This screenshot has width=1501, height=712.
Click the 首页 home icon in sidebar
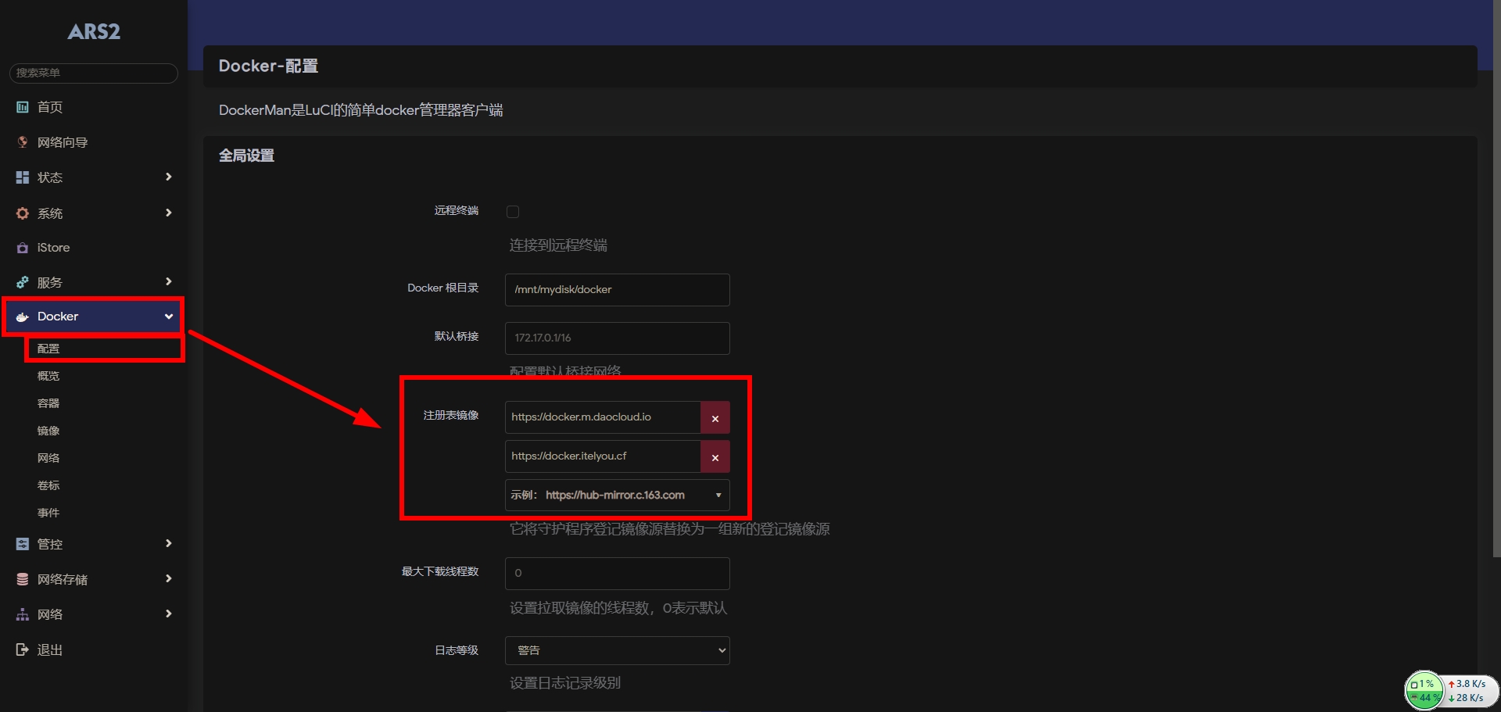[23, 107]
